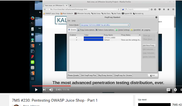This screenshot has height=106, width=182.
Task: Toggle enabled checkmark for 127.0.0.1:8080 proxy
Action: pos(76,38)
